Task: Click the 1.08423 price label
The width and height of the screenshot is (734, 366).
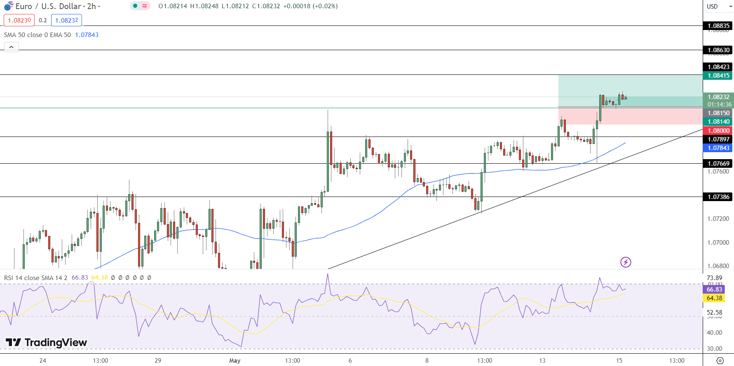Action: click(718, 67)
